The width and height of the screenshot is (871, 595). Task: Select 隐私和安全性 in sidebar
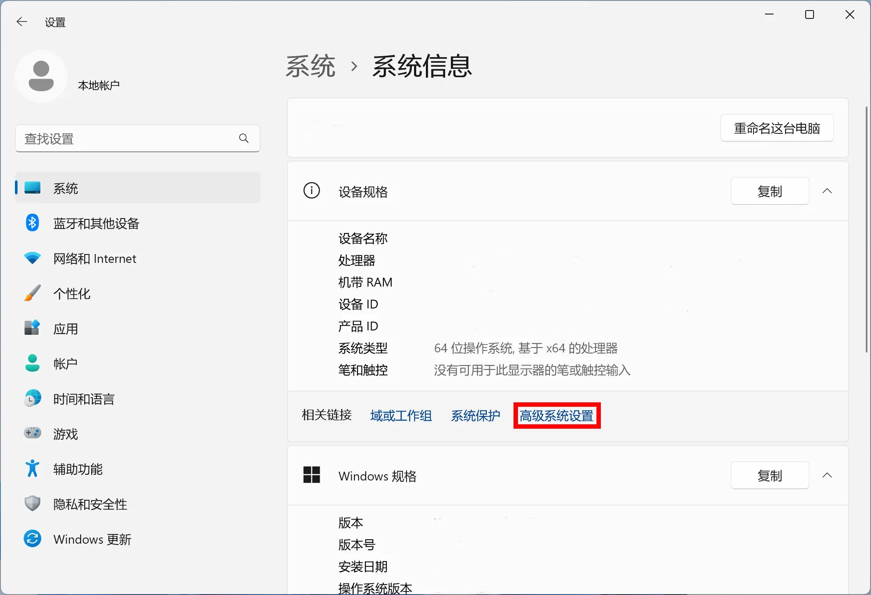coord(138,504)
